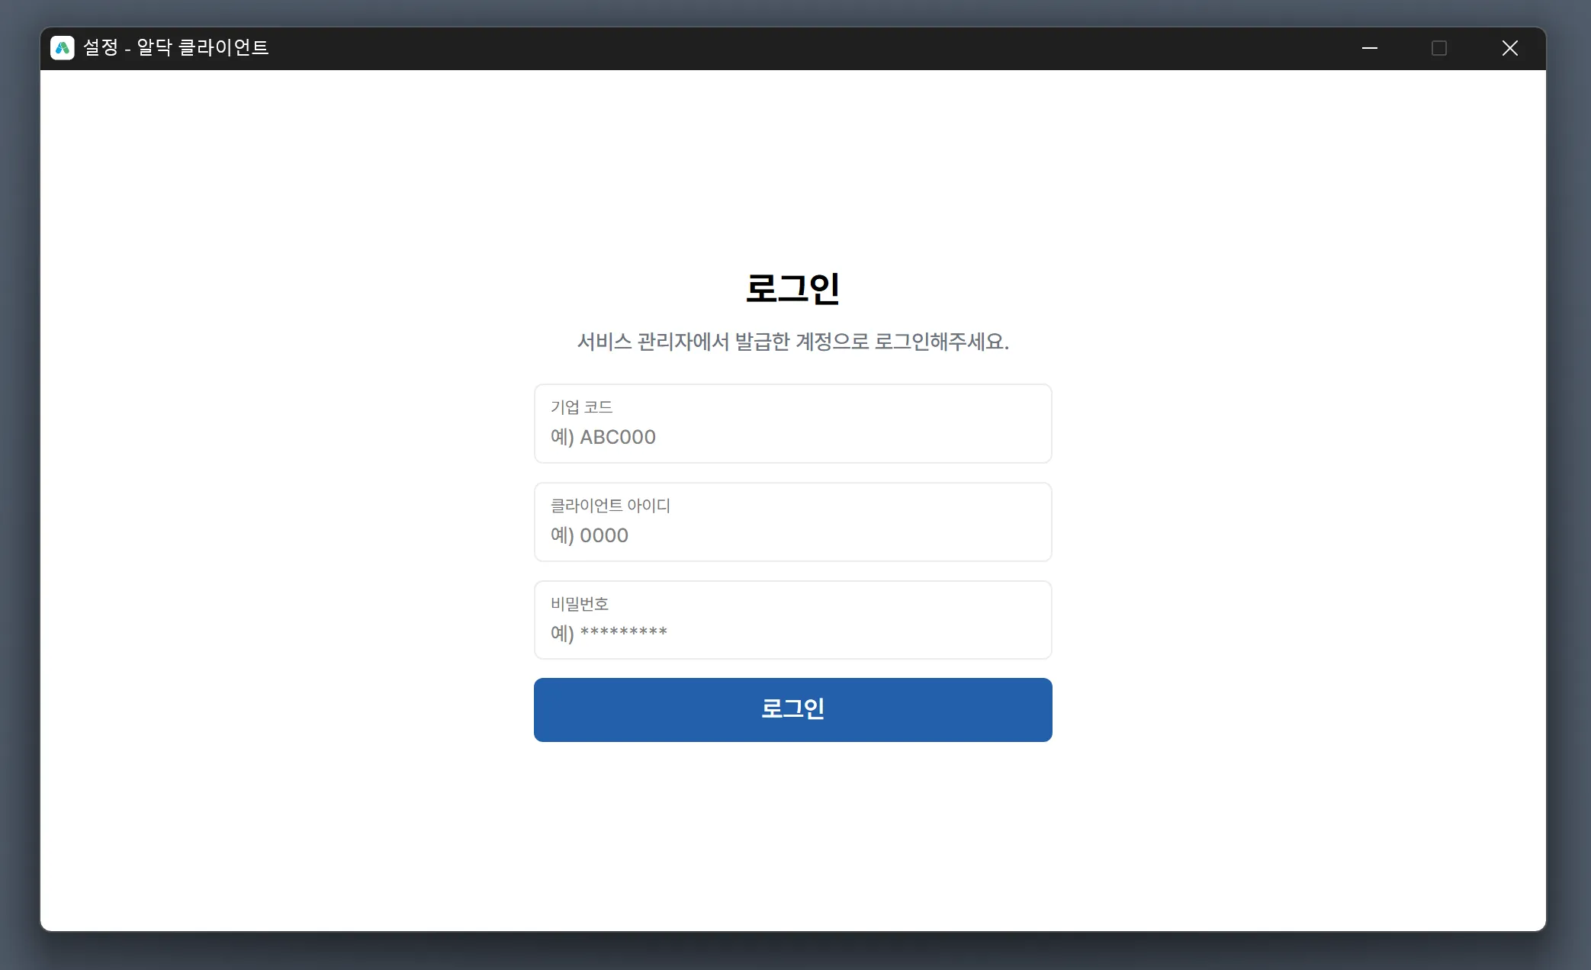Click the 예) 0000 placeholder text
The width and height of the screenshot is (1591, 970).
(x=590, y=535)
